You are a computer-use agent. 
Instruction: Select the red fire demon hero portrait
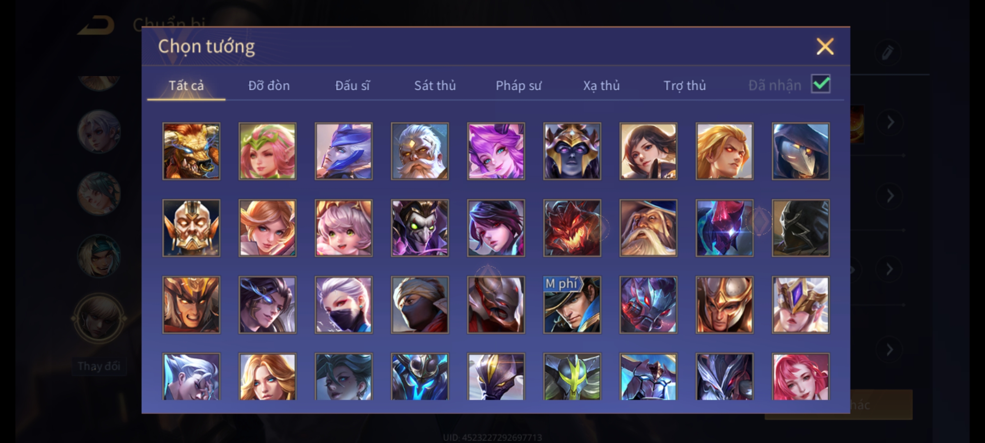[572, 228]
